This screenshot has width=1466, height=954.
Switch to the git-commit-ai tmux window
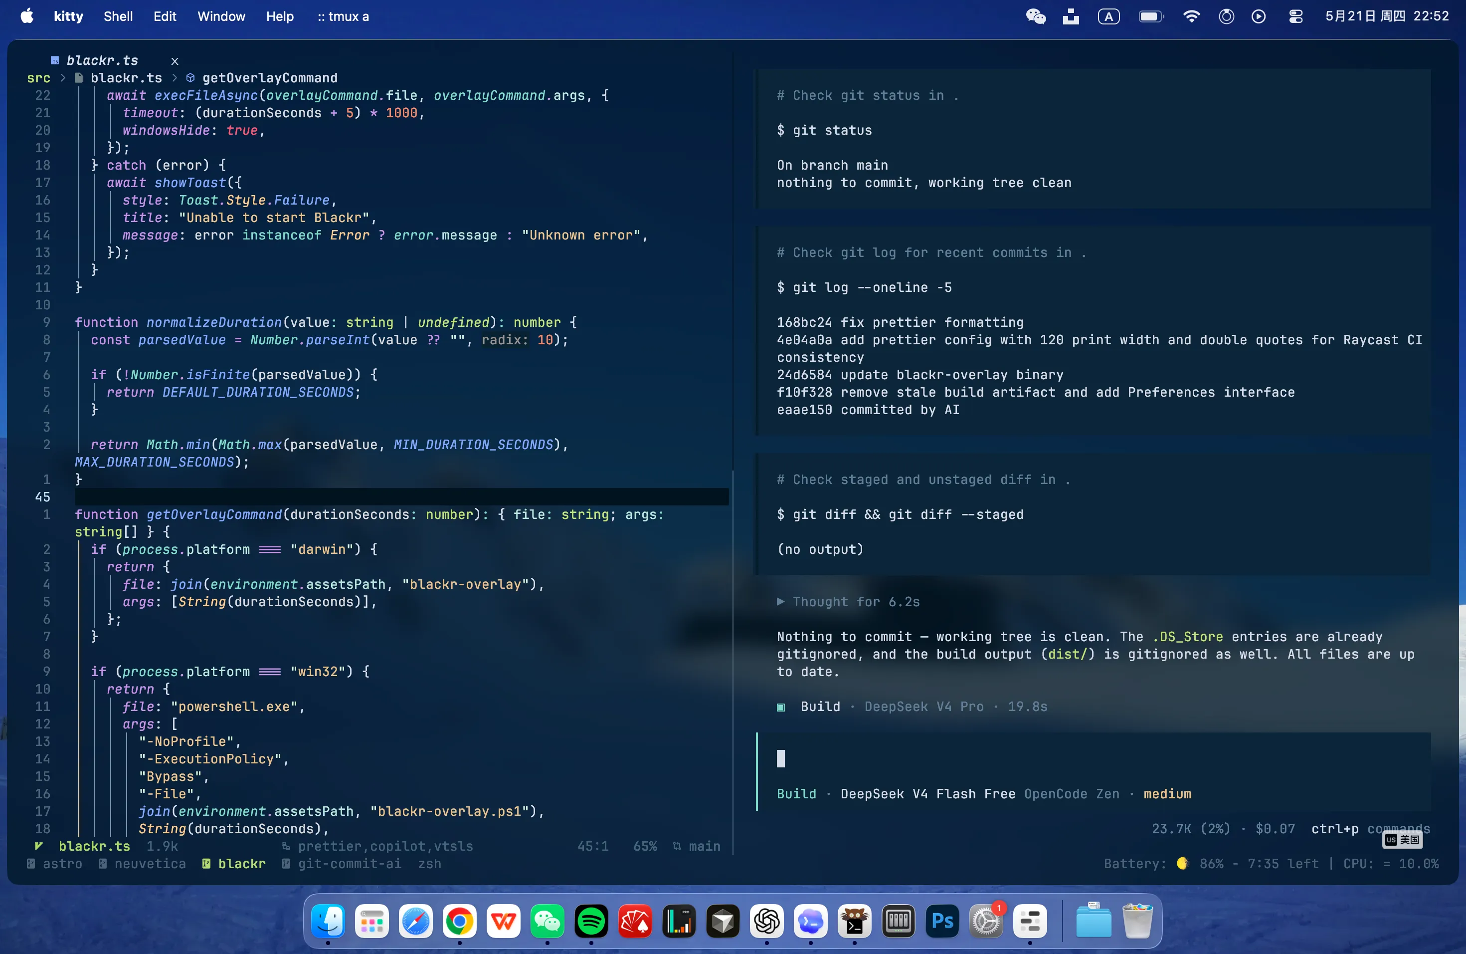tap(342, 863)
